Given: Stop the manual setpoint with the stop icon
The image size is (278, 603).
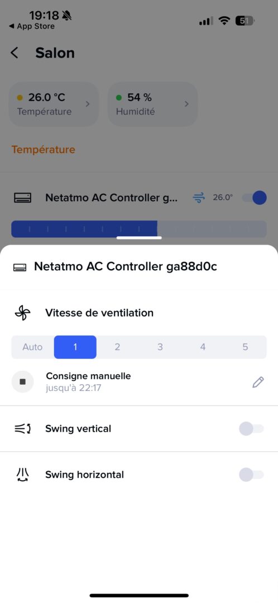Looking at the screenshot, I should 23,382.
